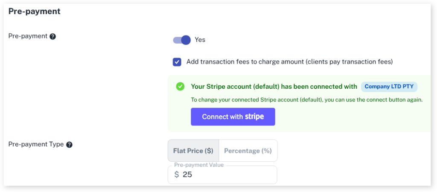Click the help icon beside Pre-payment Type
Screen dimensions: 437x192
click(69, 145)
